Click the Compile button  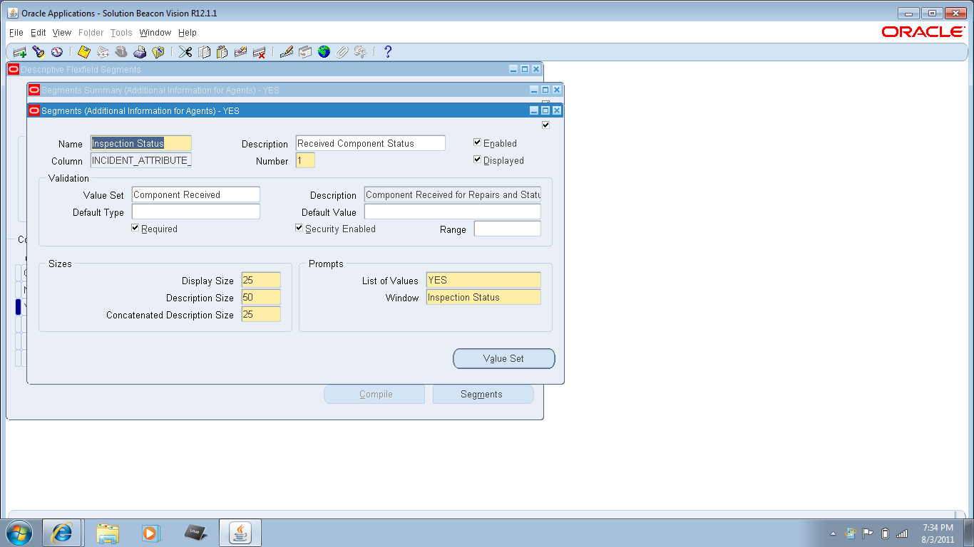click(x=374, y=395)
